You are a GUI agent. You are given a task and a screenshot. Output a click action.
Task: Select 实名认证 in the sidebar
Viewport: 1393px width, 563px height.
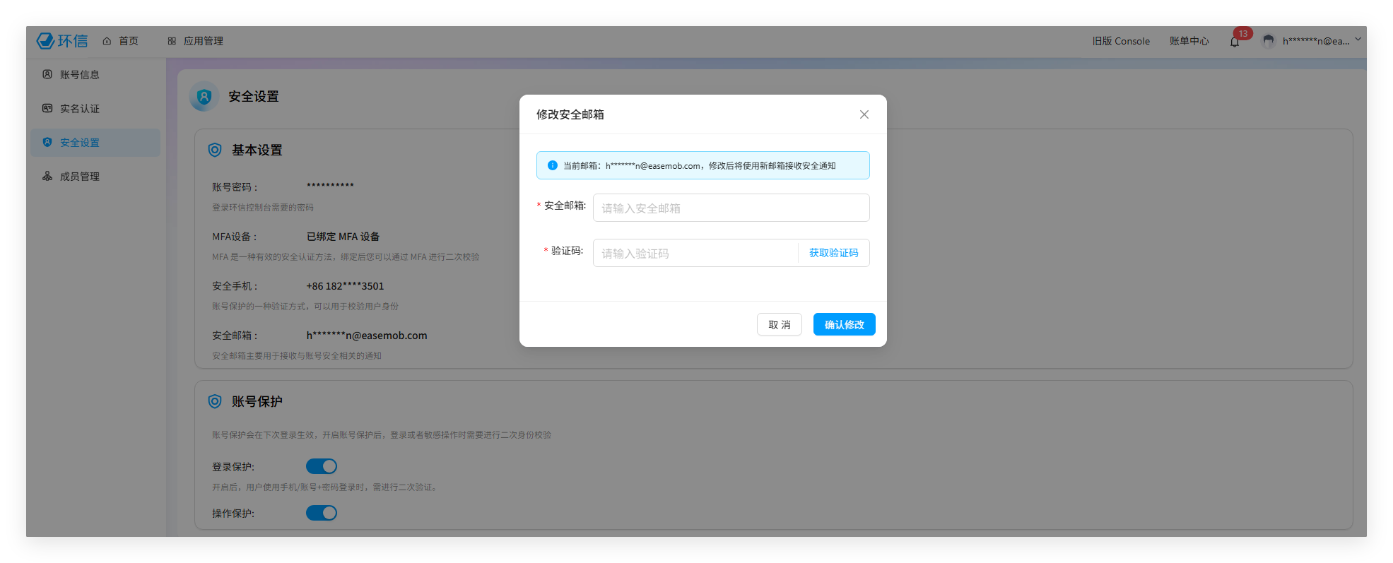pos(79,109)
